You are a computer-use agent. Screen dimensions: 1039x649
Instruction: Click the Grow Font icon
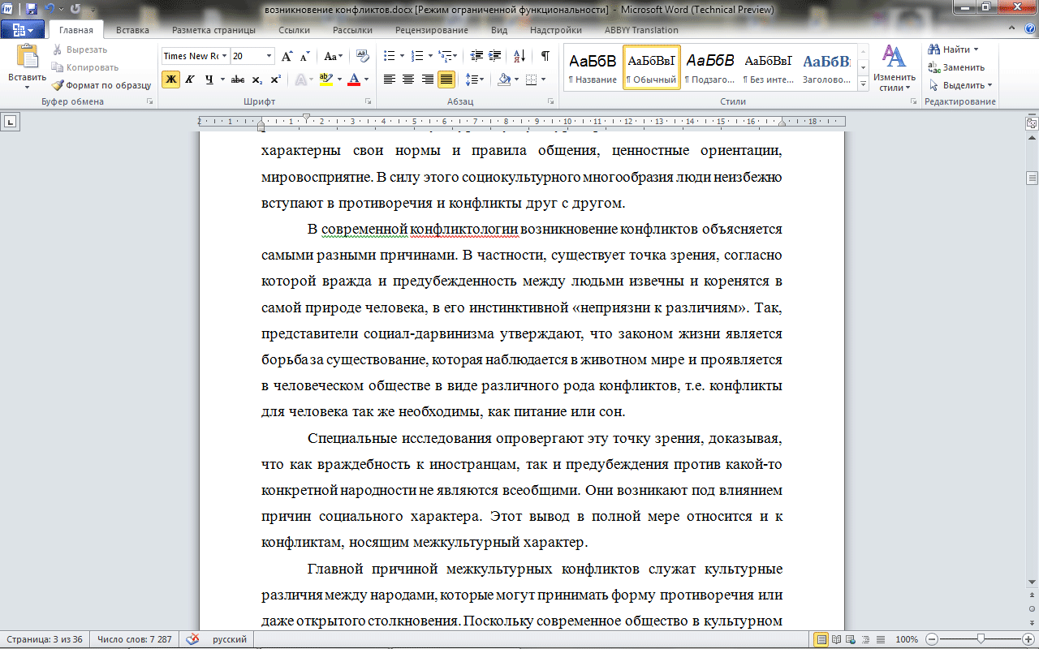click(x=287, y=56)
